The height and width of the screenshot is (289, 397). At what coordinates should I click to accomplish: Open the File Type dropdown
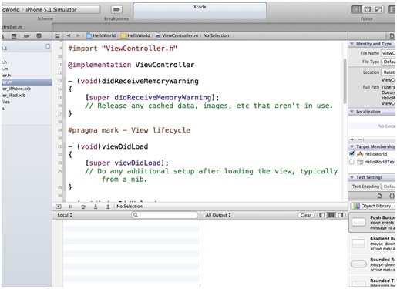coord(389,62)
